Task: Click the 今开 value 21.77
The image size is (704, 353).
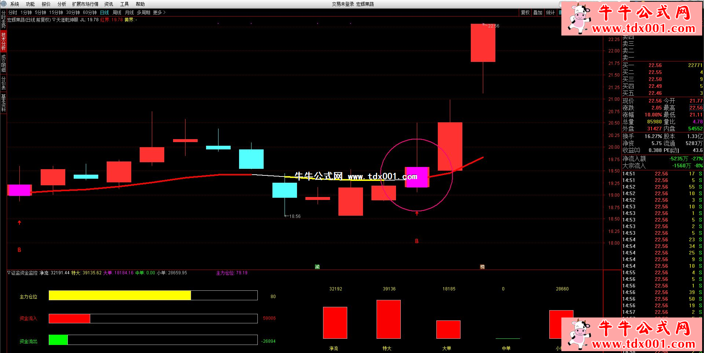Action: [696, 101]
